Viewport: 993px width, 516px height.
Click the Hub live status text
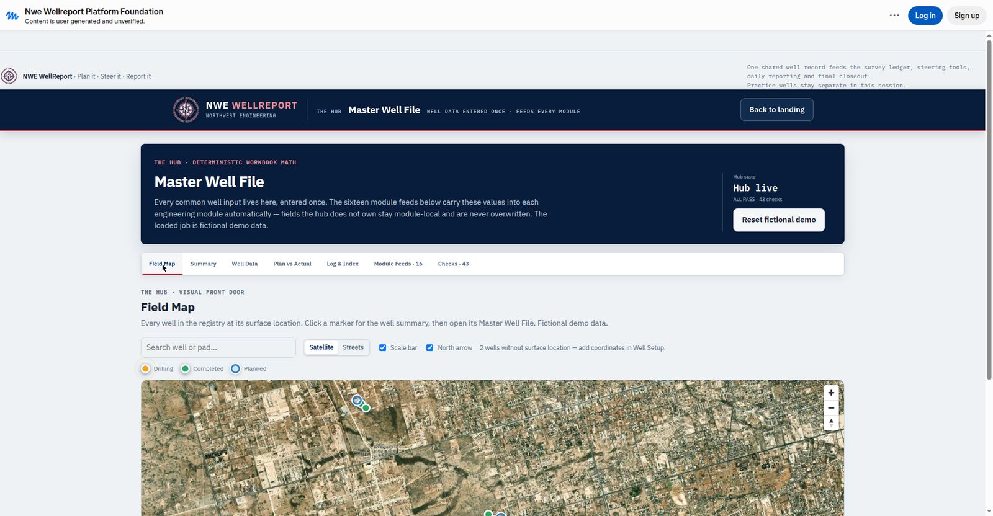[755, 188]
